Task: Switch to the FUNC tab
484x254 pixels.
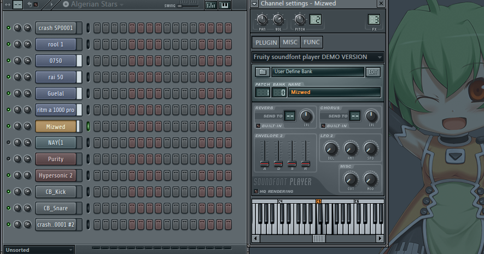Action: 311,42
